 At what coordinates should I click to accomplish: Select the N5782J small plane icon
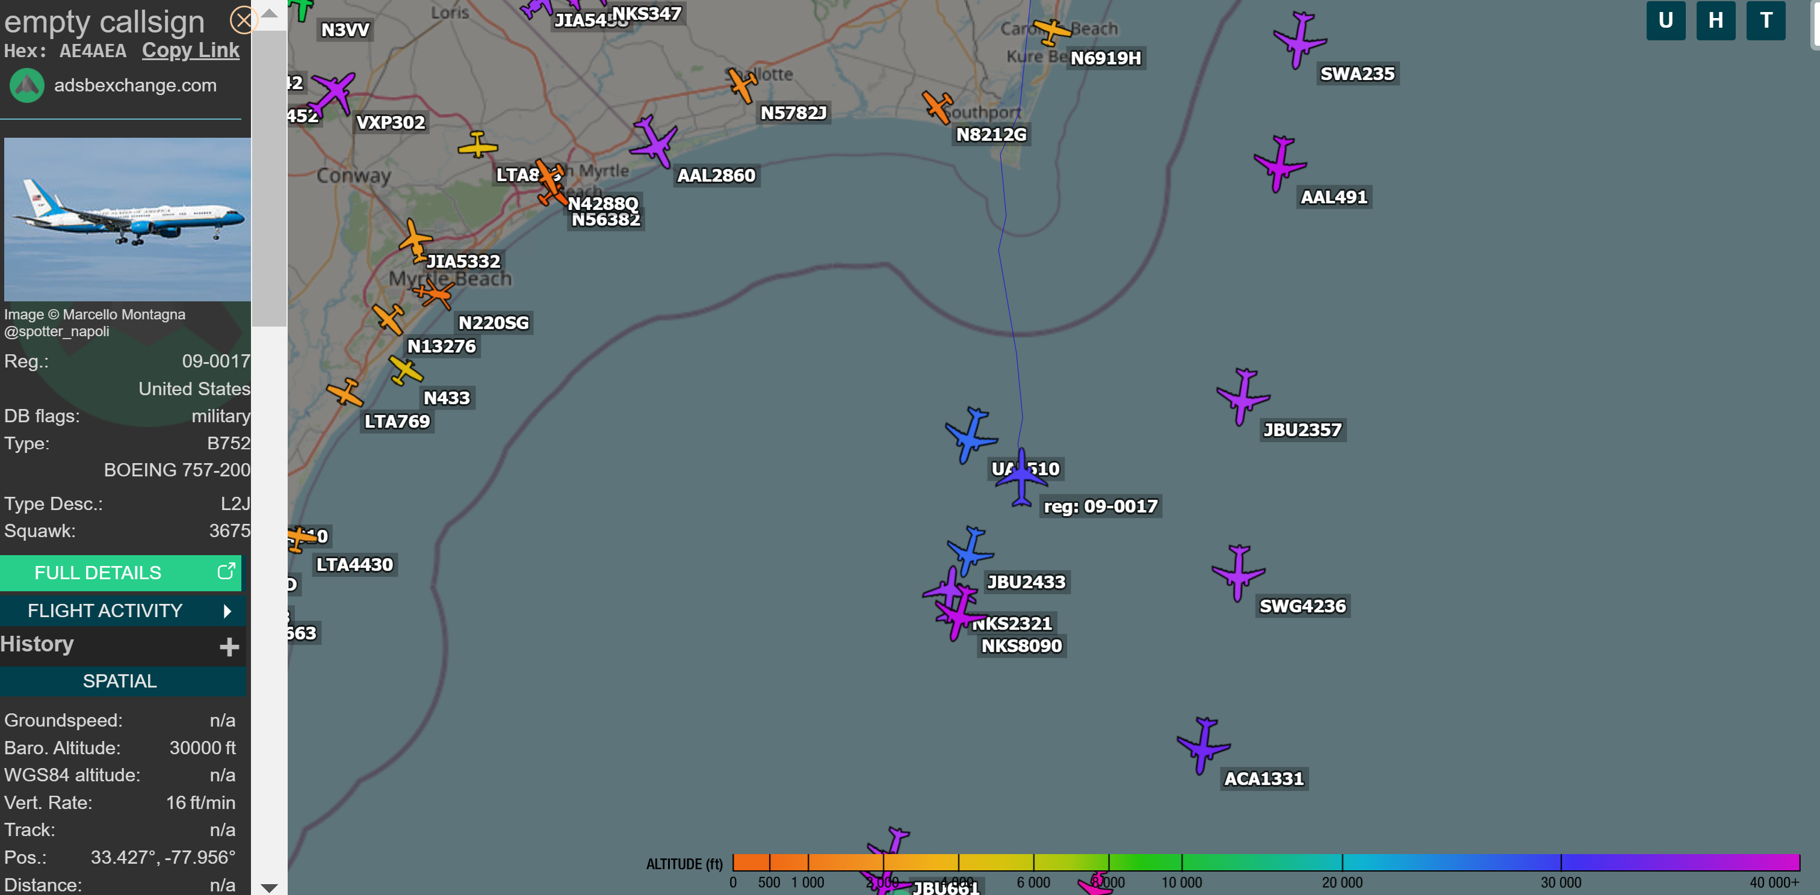click(742, 85)
